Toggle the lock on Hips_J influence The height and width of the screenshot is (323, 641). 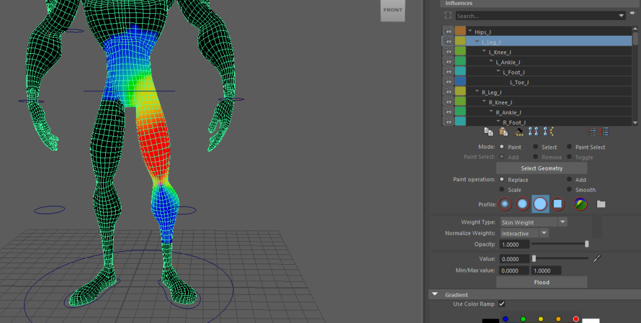[x=448, y=32]
